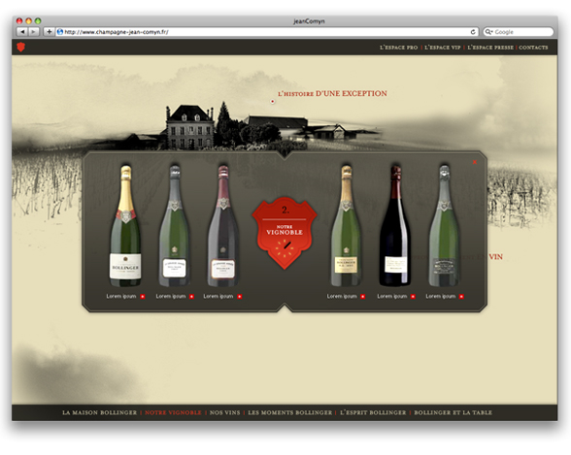
Task: Click the reload icon in address bar
Action: point(473,32)
